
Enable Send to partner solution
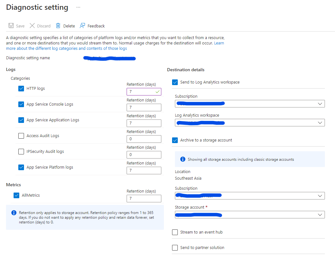(x=175, y=247)
